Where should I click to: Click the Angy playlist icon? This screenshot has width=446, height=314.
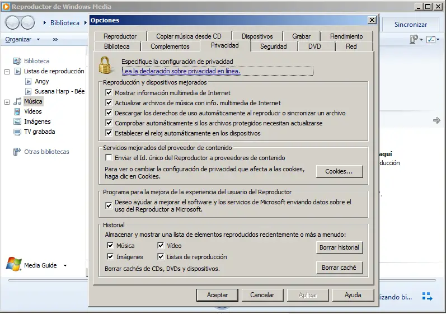point(28,81)
